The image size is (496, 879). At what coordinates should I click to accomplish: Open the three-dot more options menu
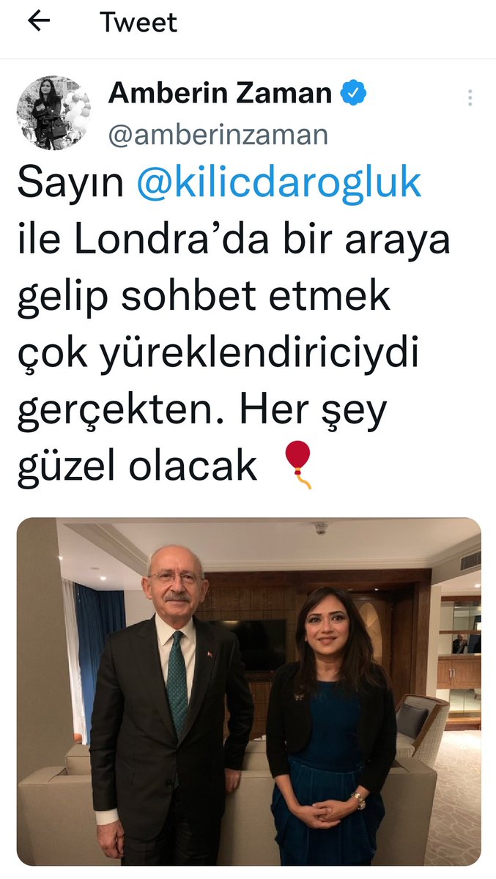[470, 98]
